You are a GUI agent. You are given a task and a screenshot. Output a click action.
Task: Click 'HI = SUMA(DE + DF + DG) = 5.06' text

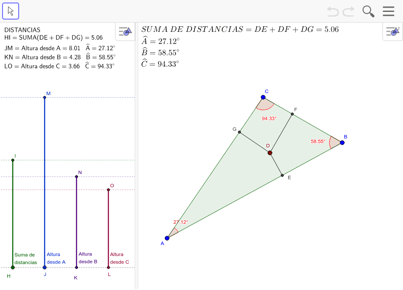54,38
